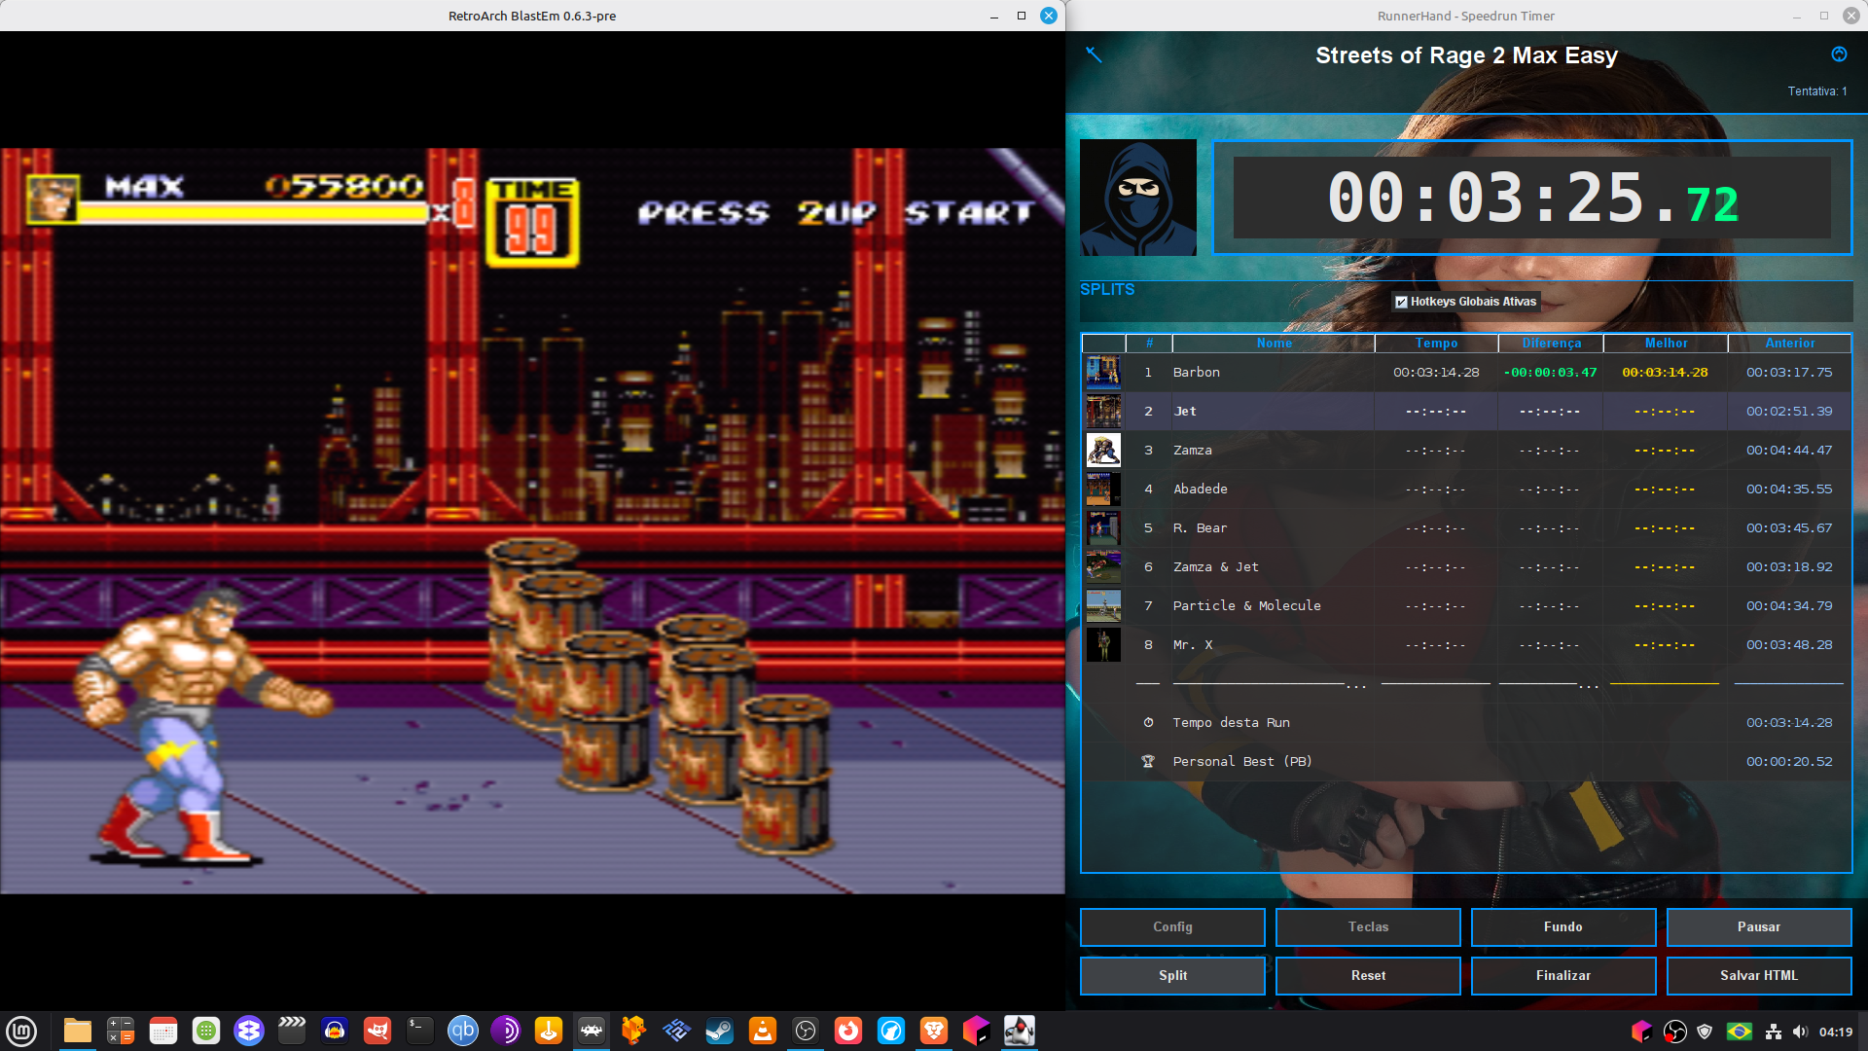The width and height of the screenshot is (1868, 1051).
Task: Toggle the Hotkeys Globais Ativas checkbox
Action: coord(1401,302)
